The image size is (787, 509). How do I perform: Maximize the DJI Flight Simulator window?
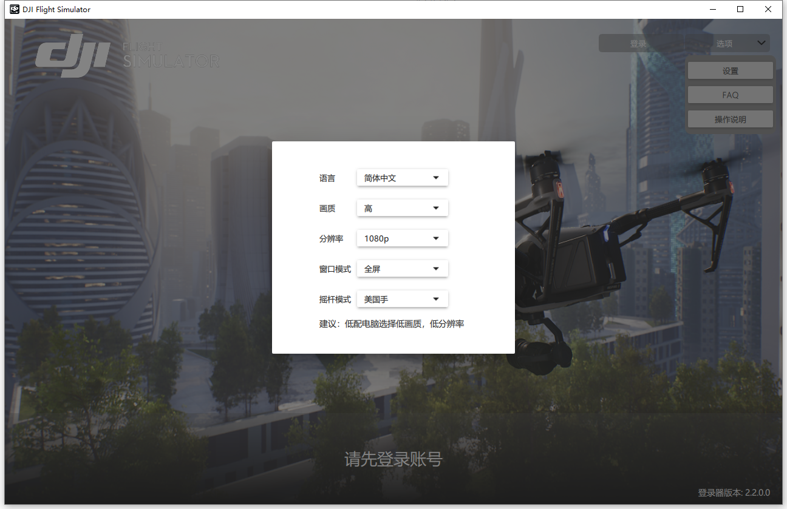click(740, 9)
